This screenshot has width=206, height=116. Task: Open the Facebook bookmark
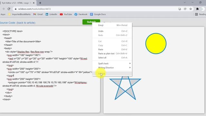81,14
